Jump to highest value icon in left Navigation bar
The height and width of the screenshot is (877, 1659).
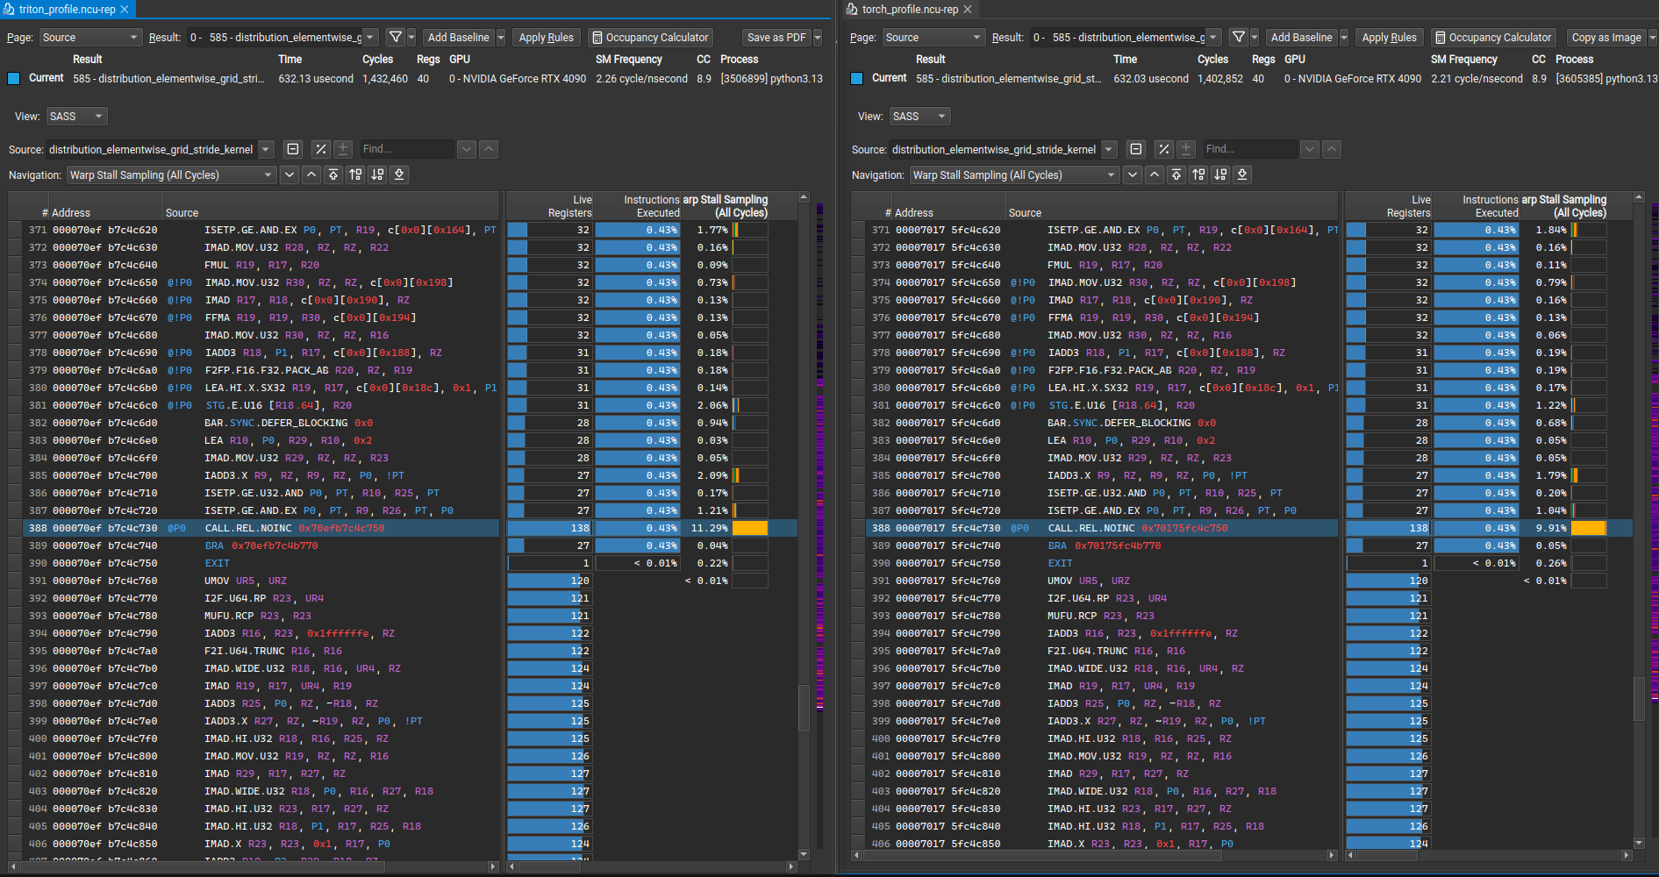click(333, 175)
